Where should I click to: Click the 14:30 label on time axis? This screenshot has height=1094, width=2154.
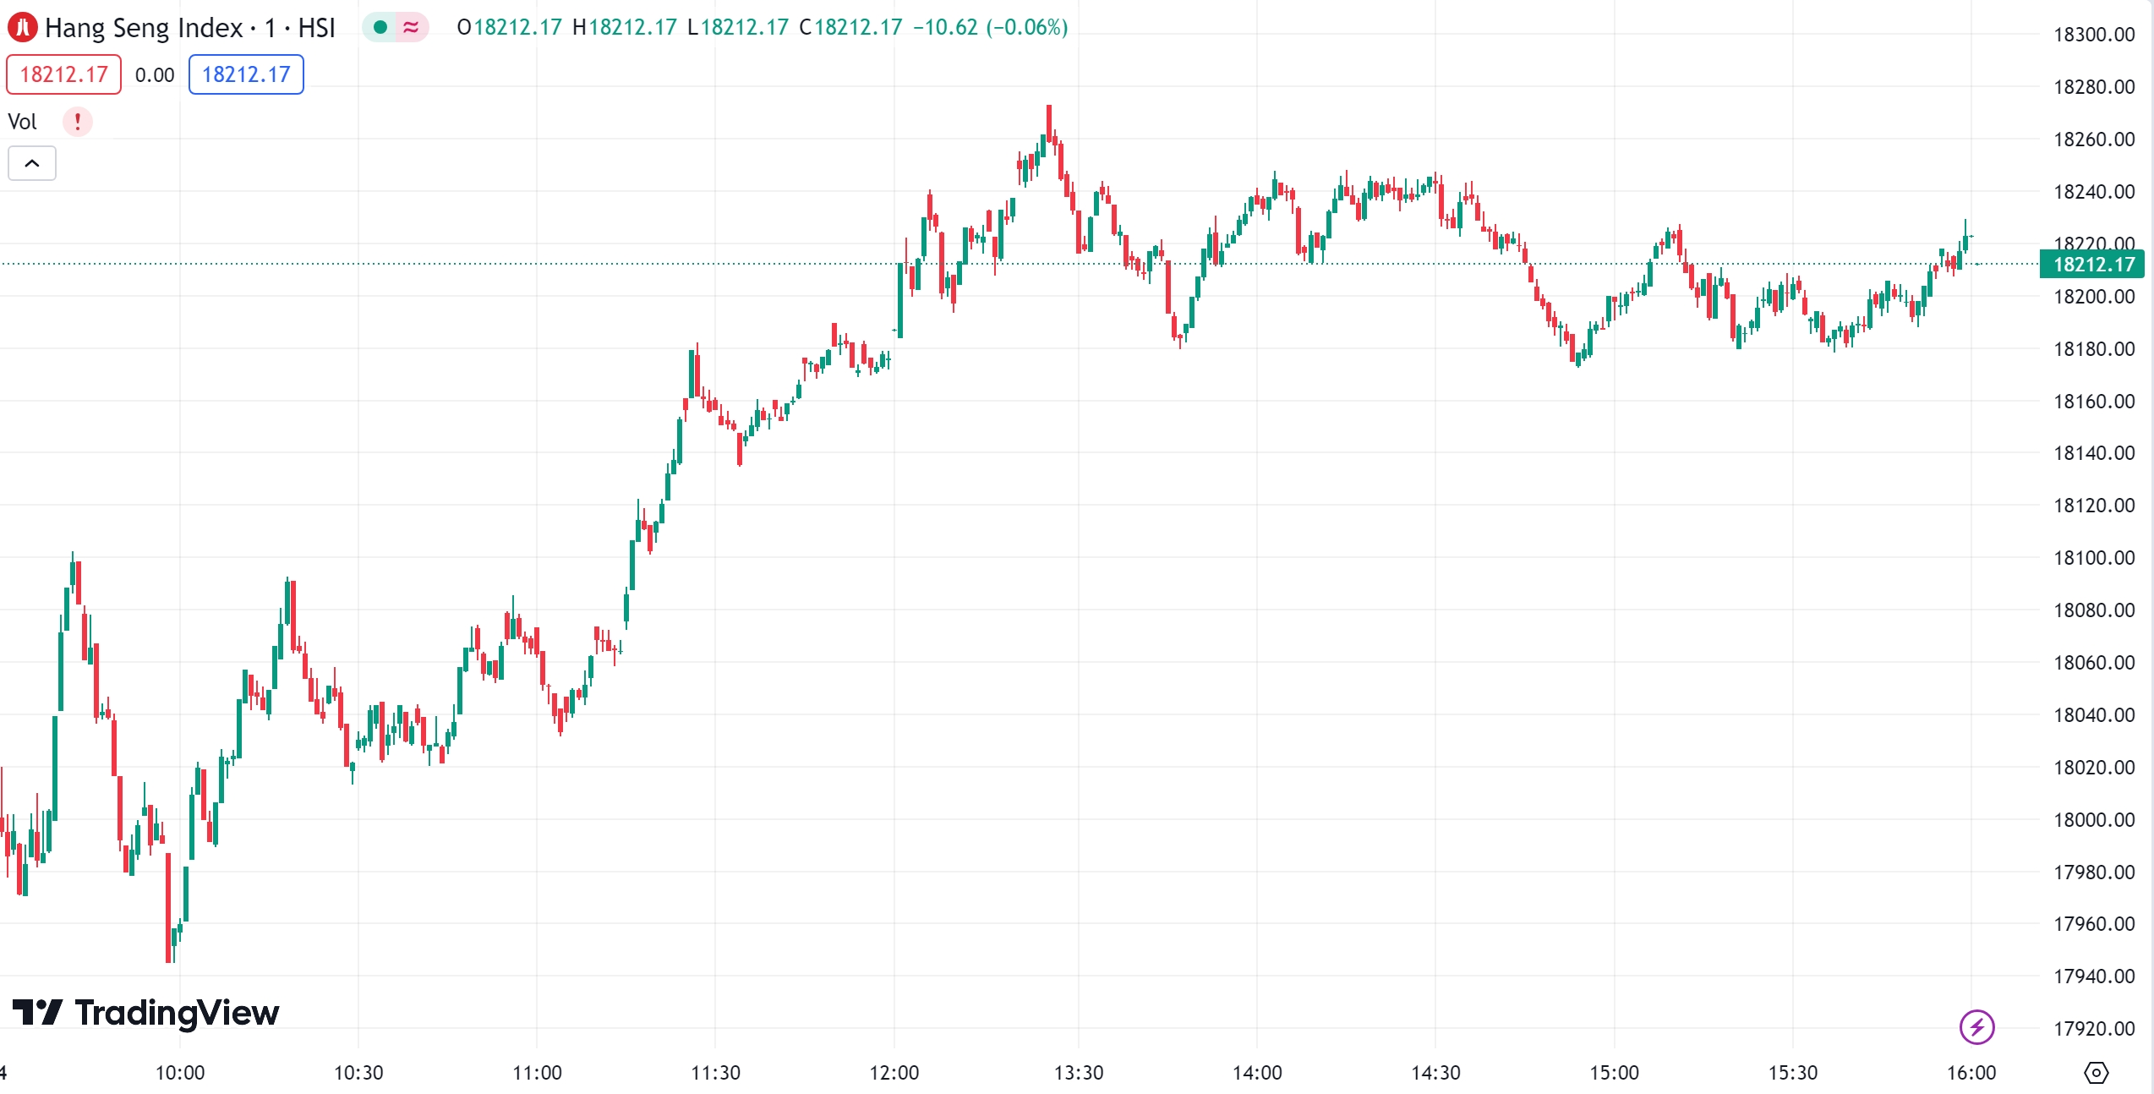click(1435, 1073)
